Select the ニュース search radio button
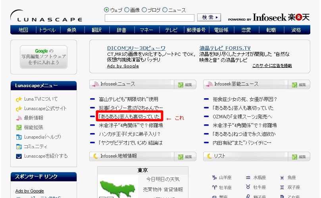Image resolution: width=321 pixels, height=198 pixels. 165,10
